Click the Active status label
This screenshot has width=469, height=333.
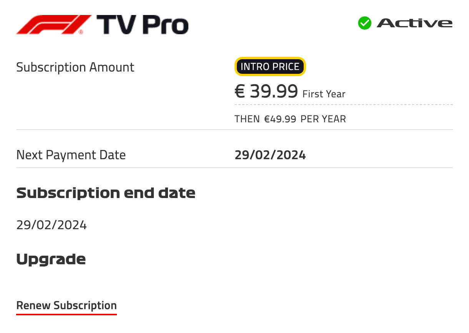[414, 23]
